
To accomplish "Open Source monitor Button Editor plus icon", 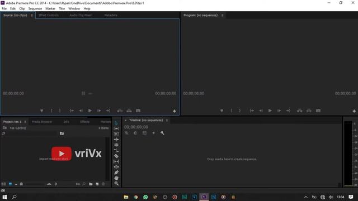I will click(x=174, y=111).
